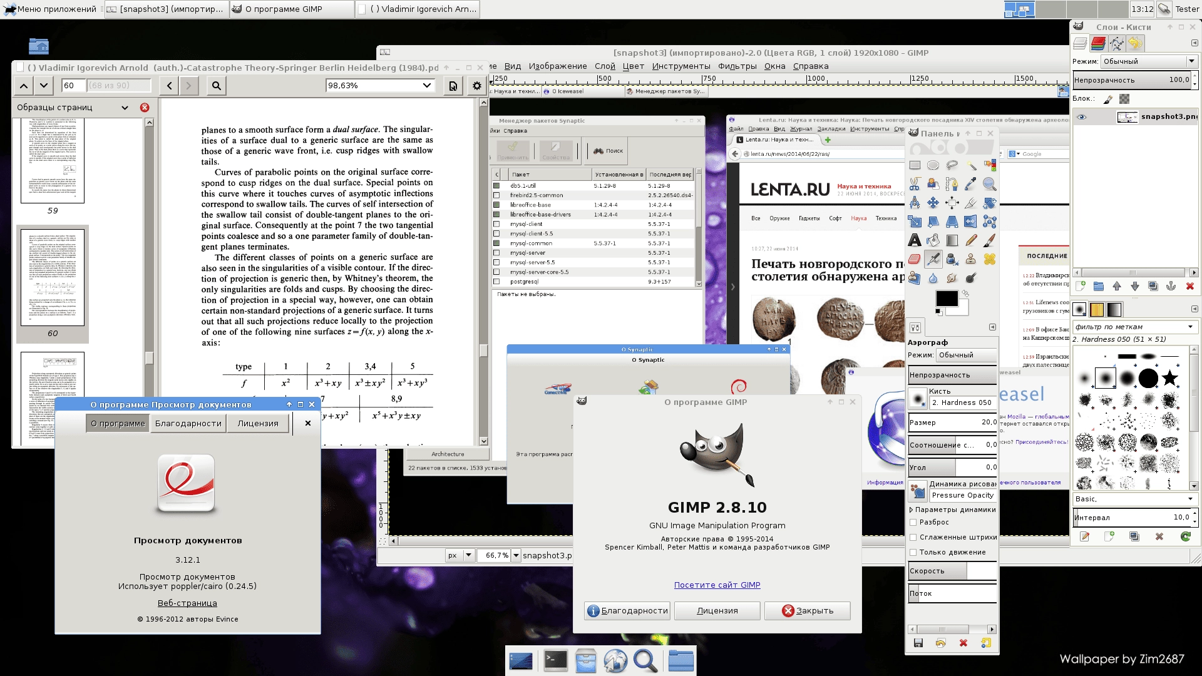Open the Слой menu in GIMP
1202x676 pixels.
(605, 66)
